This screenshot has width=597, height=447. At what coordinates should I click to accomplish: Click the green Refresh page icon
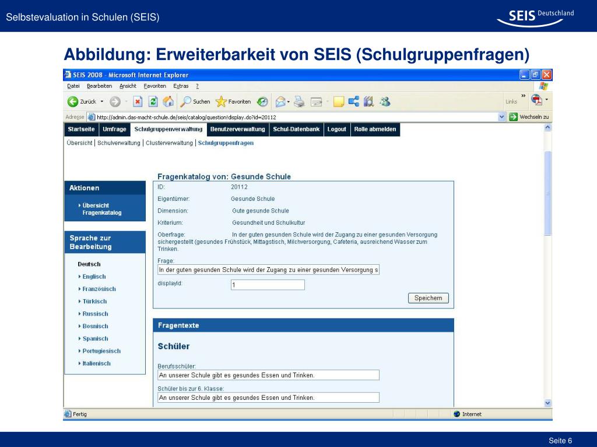coord(153,101)
